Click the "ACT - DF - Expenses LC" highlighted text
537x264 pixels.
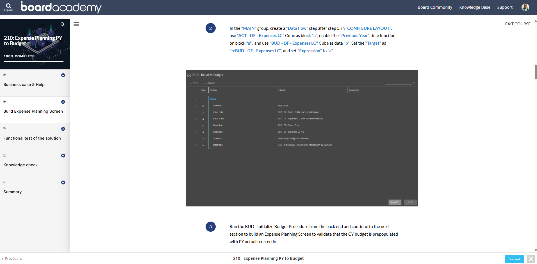click(261, 36)
